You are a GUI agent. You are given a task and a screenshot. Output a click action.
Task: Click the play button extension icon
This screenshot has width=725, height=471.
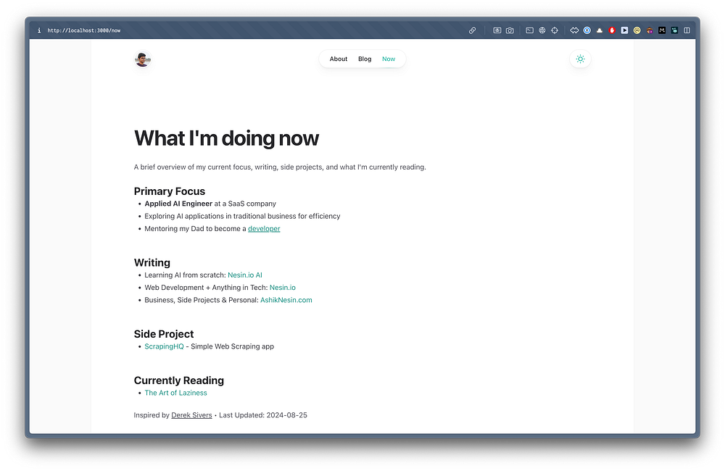(x=624, y=30)
